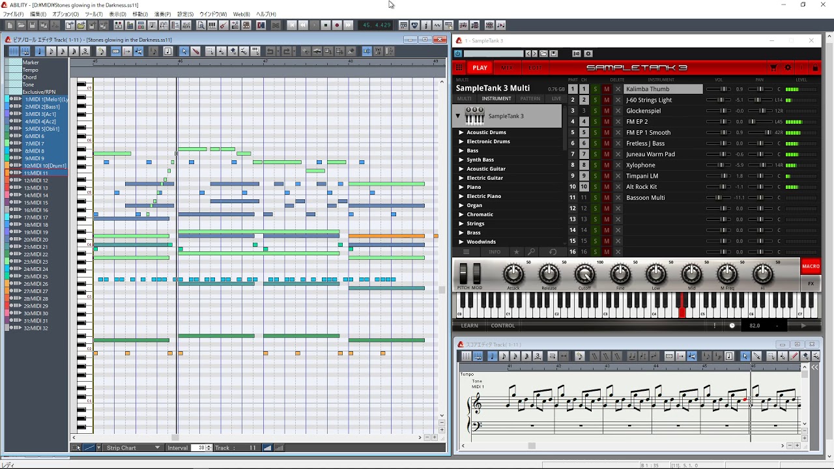Solo the Kalimba Thumb part
This screenshot has height=469, width=834.
pyautogui.click(x=595, y=89)
